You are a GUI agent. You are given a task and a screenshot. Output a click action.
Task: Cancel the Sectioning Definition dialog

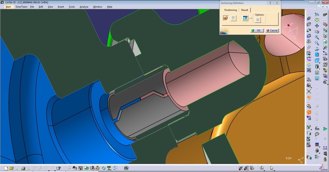(x=272, y=30)
